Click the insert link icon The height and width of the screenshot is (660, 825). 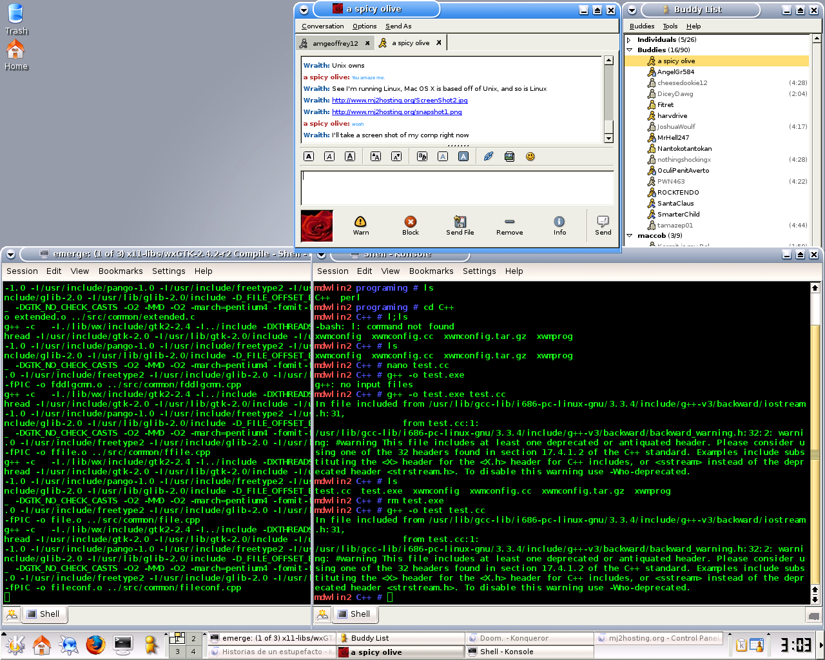(x=489, y=157)
